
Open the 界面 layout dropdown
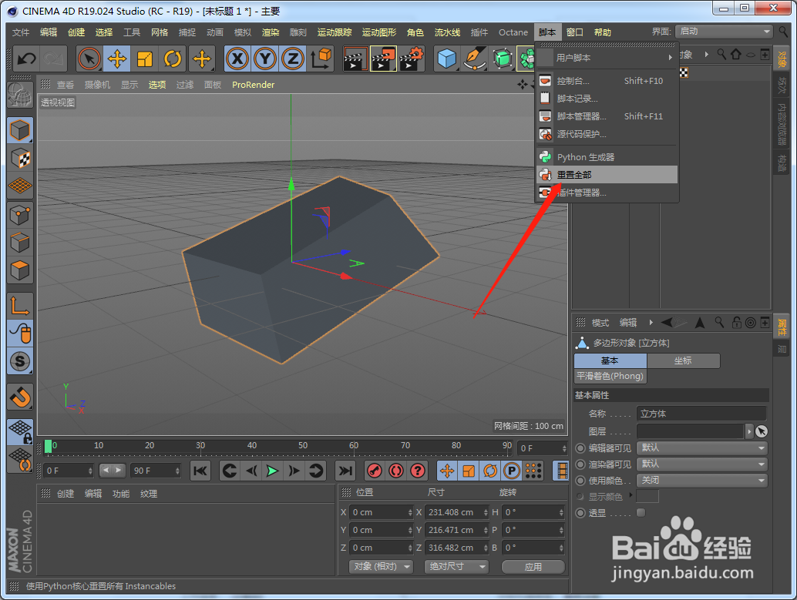[x=725, y=32]
